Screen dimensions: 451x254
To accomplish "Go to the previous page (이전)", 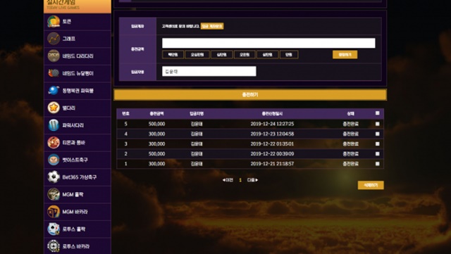I will click(x=228, y=180).
